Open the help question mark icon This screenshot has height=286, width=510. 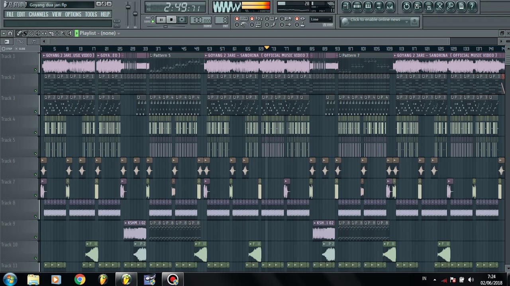pyautogui.click(x=472, y=6)
